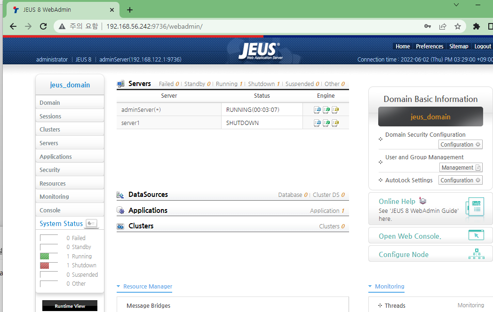Screen dimensions: 493x312
Task: Open Preferences in the top menu
Action: pos(429,47)
